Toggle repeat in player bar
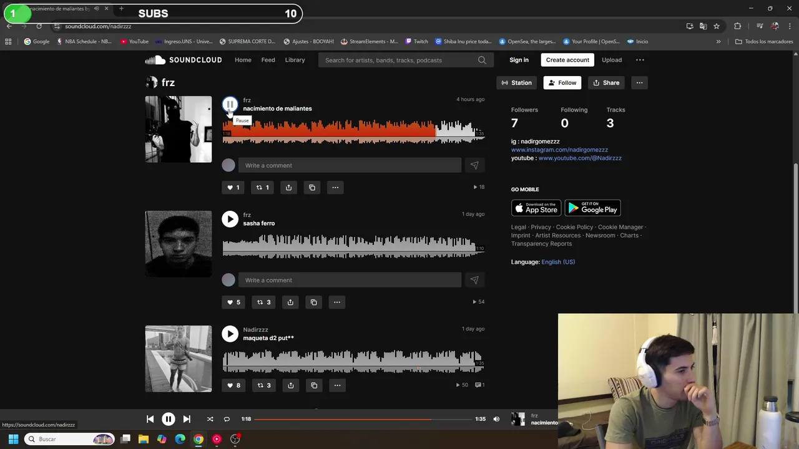 tap(227, 419)
